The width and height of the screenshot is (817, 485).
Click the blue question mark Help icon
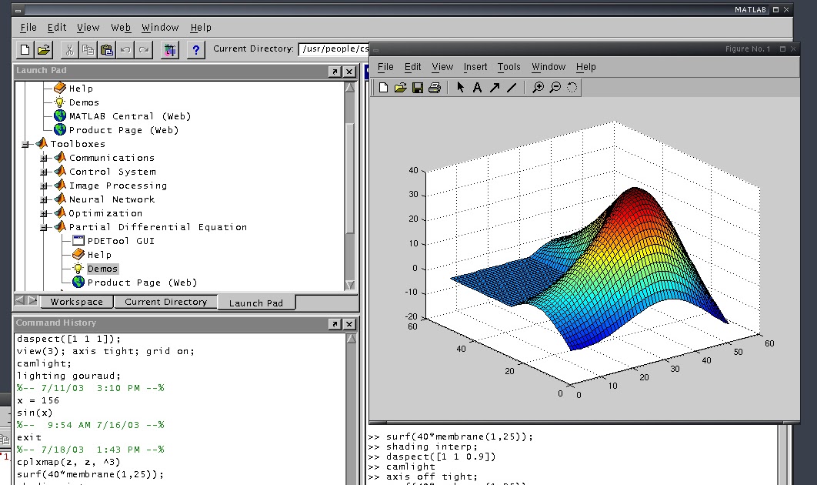click(196, 50)
